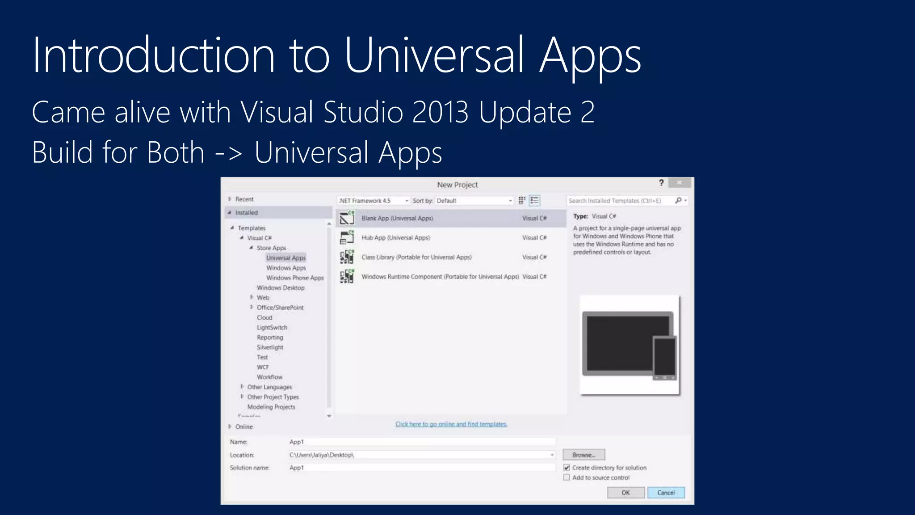Select Silverlight category
915x515 pixels.
coord(270,347)
